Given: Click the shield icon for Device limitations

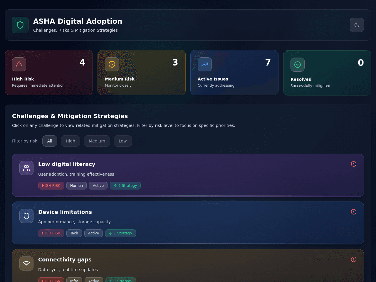Looking at the screenshot, I should pos(26,216).
